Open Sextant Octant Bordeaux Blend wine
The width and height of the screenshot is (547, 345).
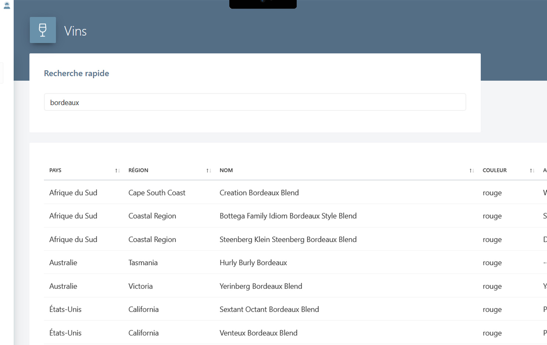(269, 309)
